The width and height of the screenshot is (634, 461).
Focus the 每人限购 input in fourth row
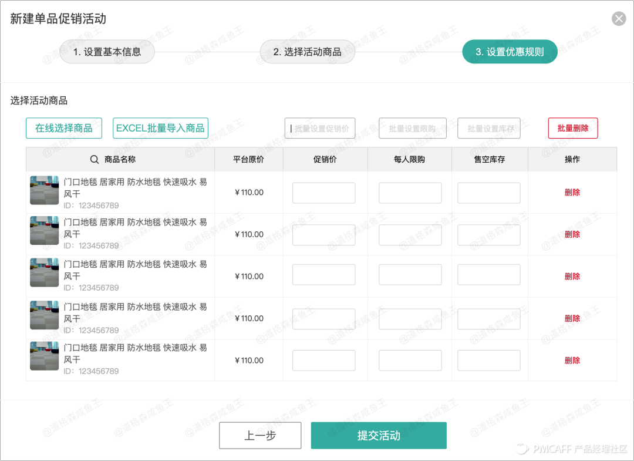[410, 319]
